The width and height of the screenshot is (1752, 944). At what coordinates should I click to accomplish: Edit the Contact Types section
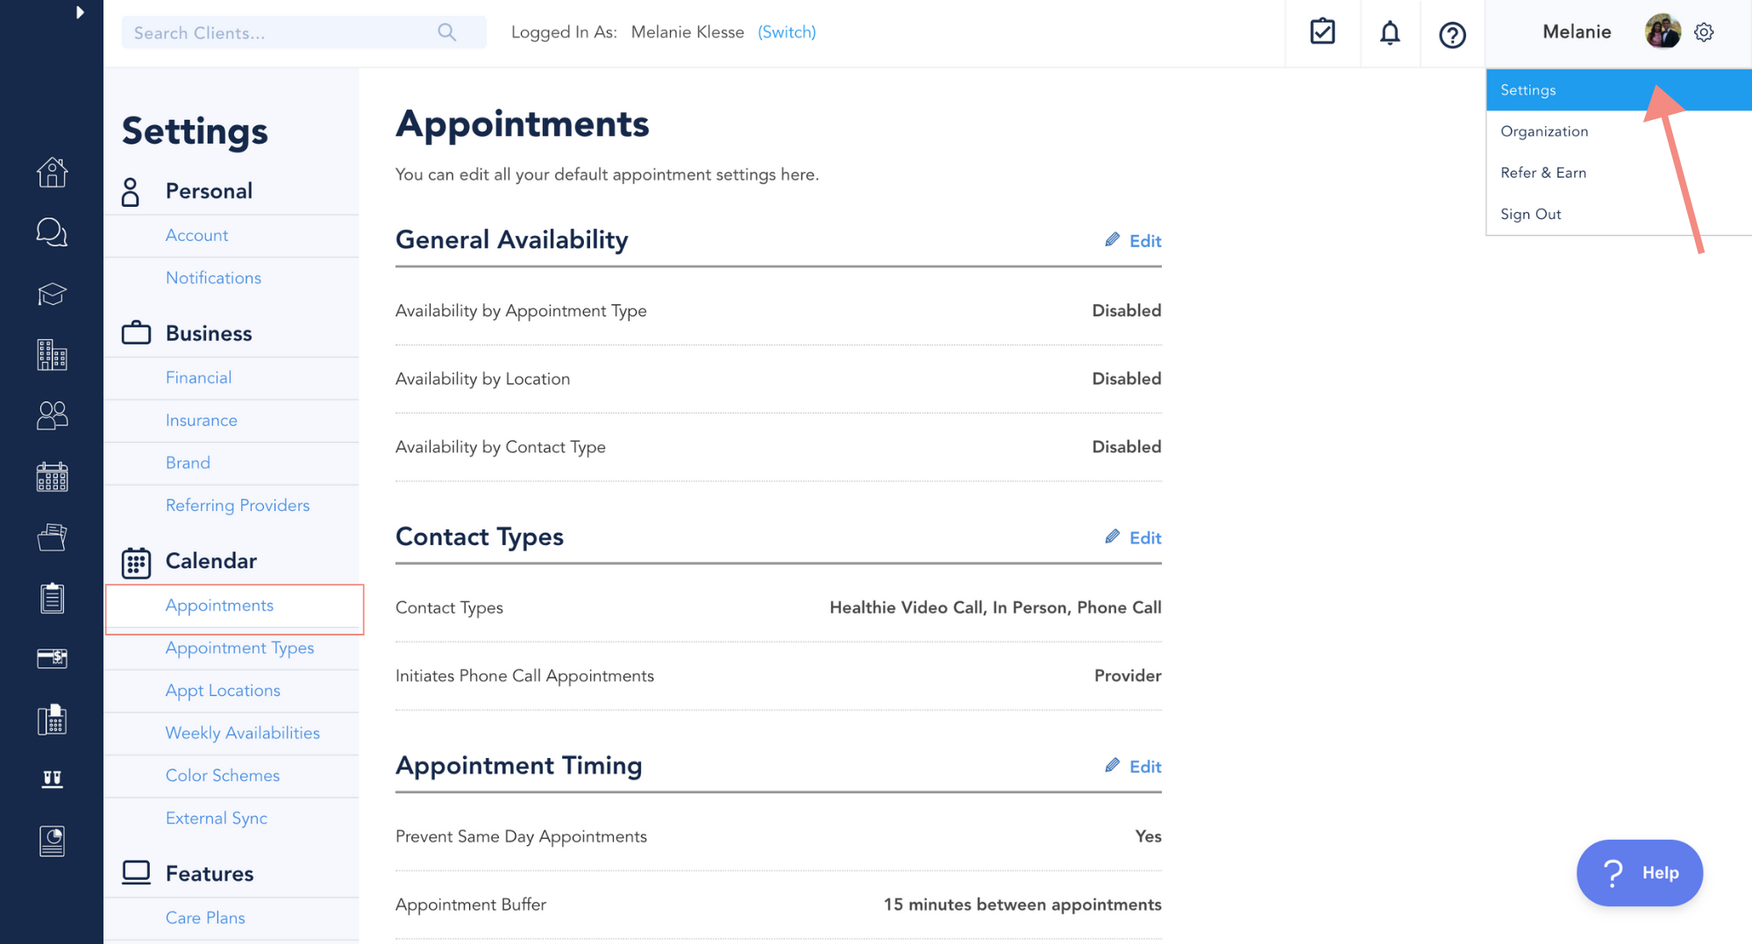tap(1133, 538)
